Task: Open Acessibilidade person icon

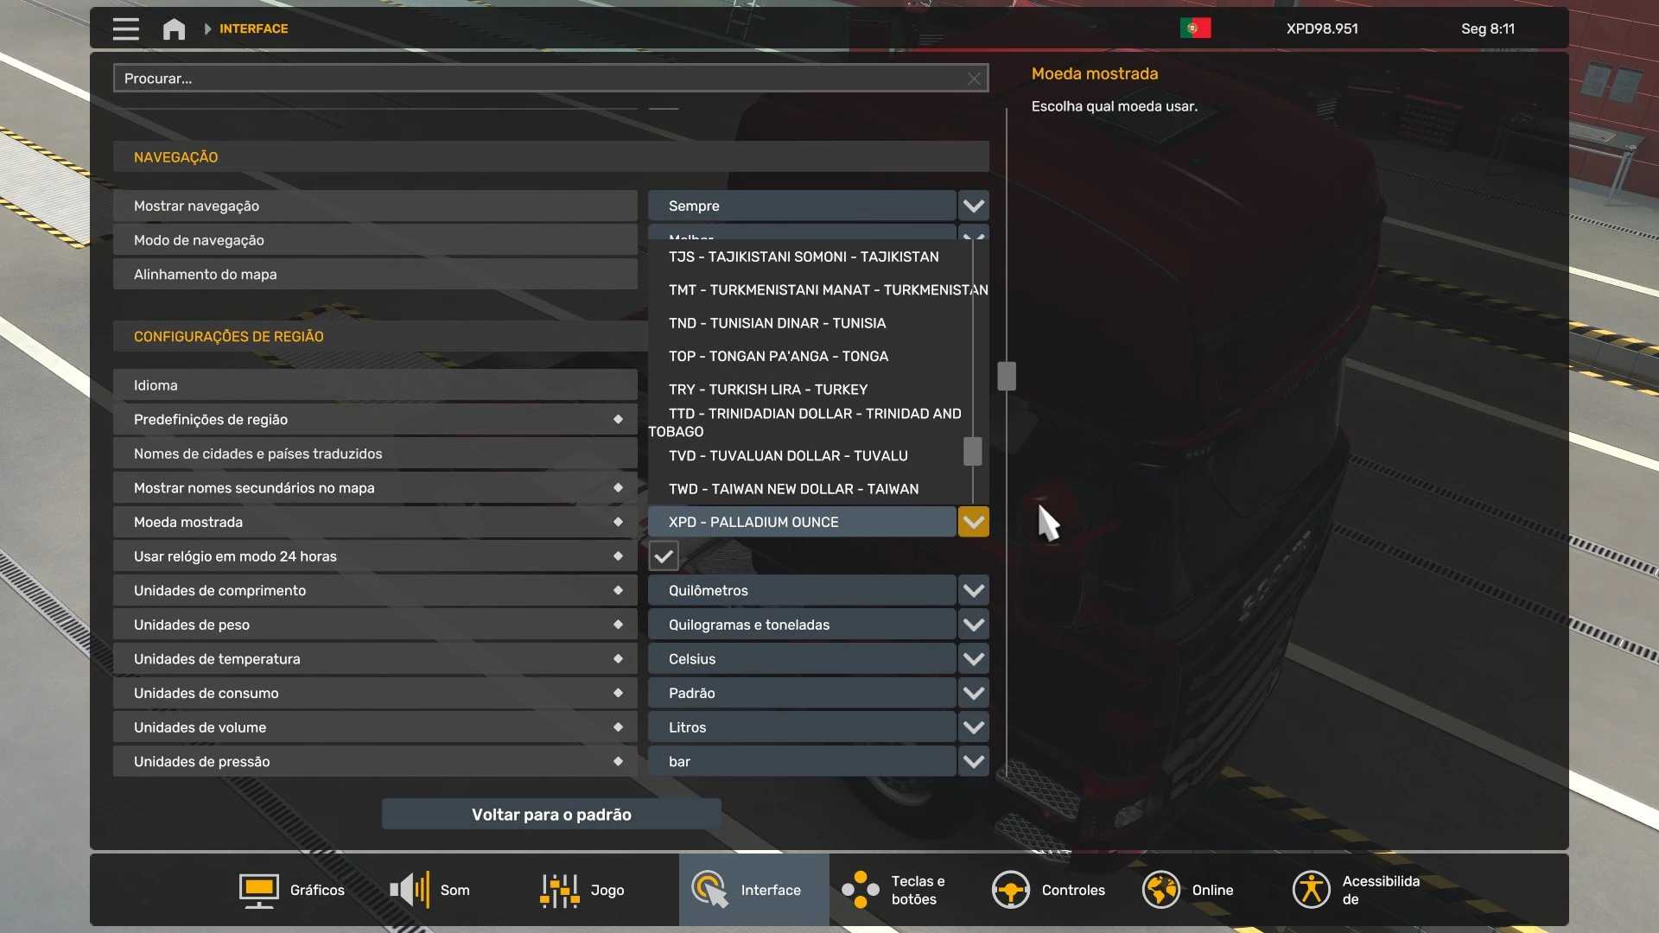Action: (x=1311, y=890)
